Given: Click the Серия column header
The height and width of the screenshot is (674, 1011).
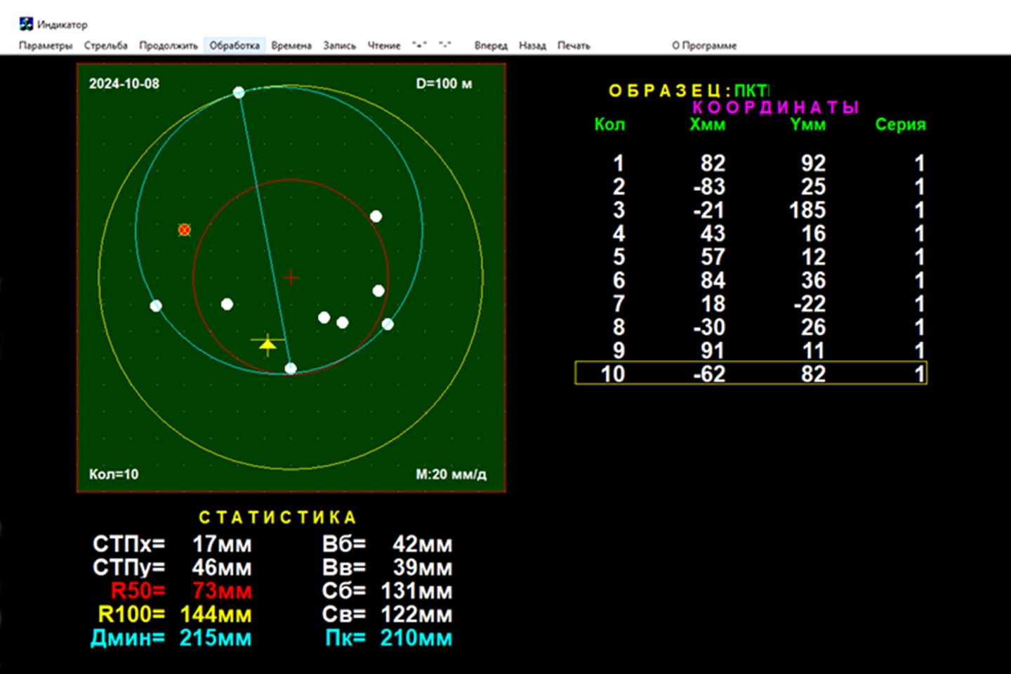Looking at the screenshot, I should (x=900, y=124).
